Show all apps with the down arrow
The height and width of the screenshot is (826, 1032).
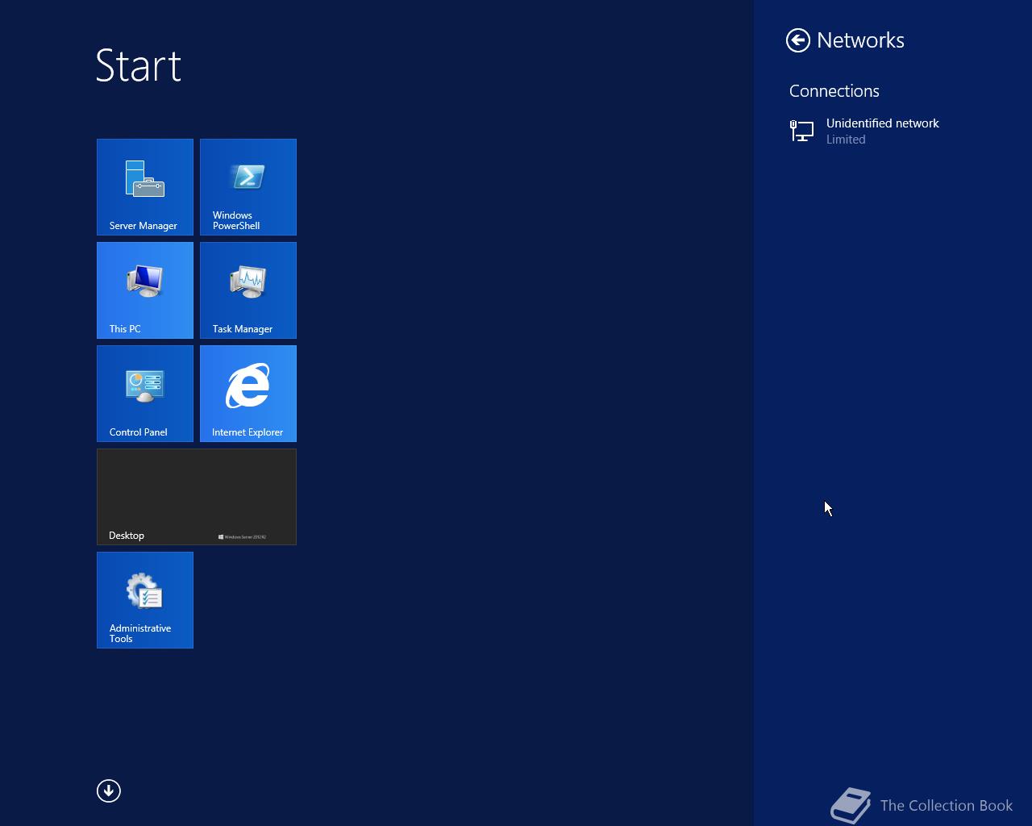tap(109, 791)
